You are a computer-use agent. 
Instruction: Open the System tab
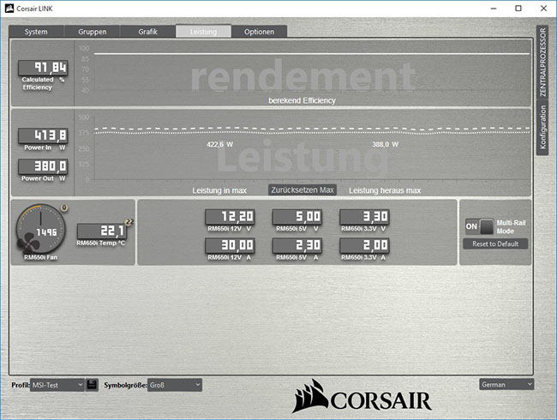[36, 31]
